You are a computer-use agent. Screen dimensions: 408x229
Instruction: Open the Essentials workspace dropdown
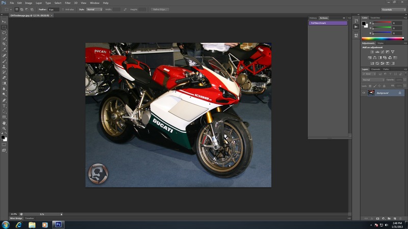pyautogui.click(x=394, y=10)
